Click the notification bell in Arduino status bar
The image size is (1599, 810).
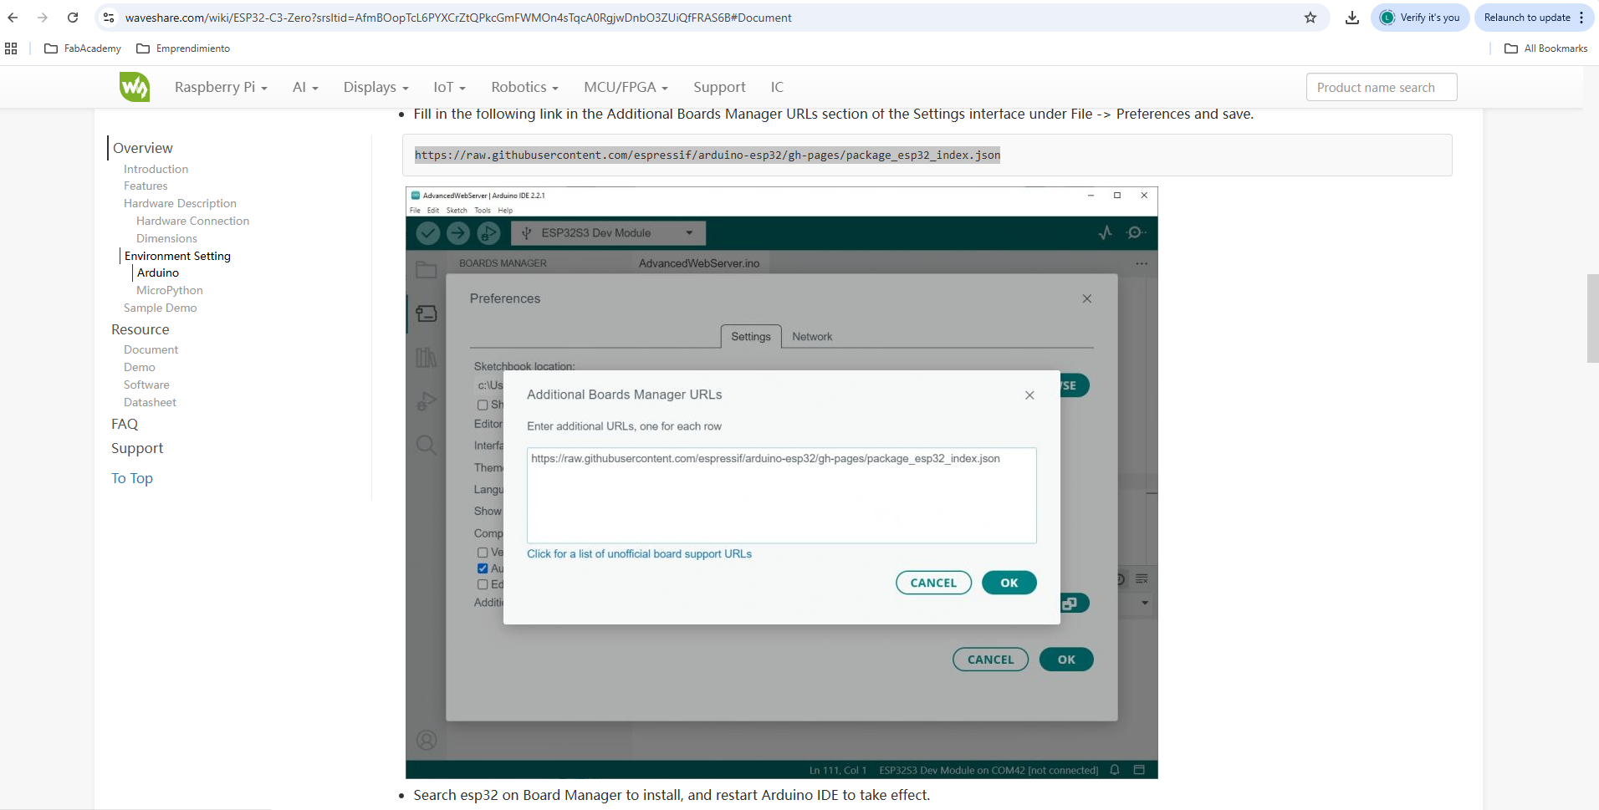pyautogui.click(x=1115, y=770)
